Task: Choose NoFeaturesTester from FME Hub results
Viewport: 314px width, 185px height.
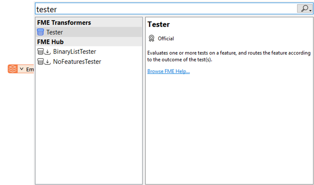Action: (x=77, y=62)
